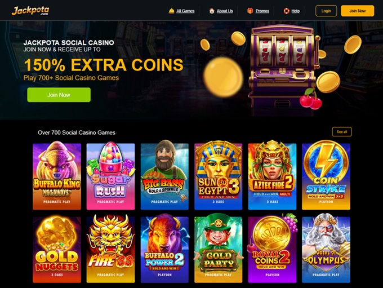Click the yellow Join Now header button

[357, 11]
